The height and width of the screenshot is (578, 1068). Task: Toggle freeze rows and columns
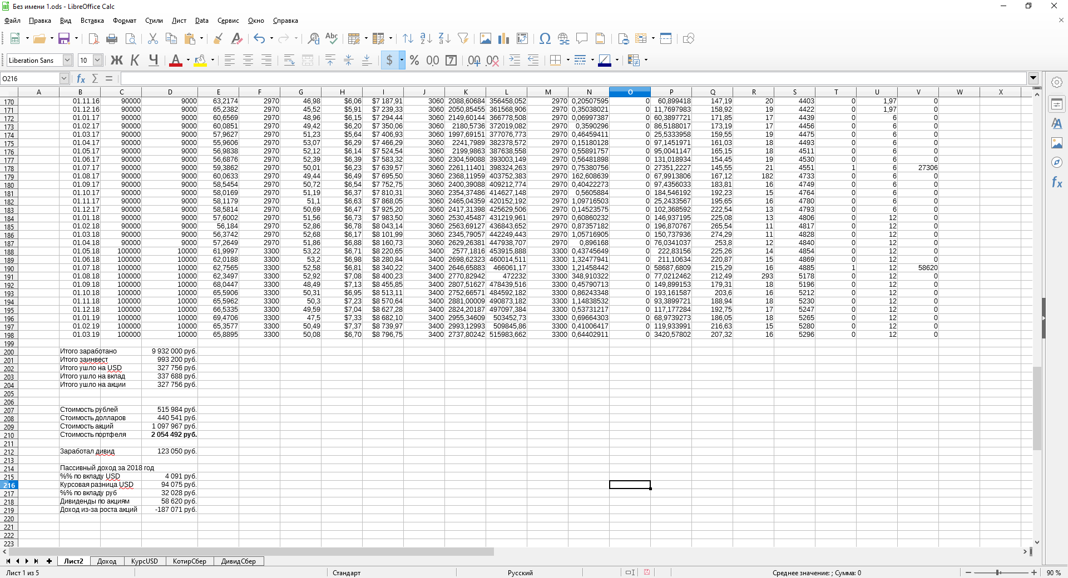coord(641,38)
